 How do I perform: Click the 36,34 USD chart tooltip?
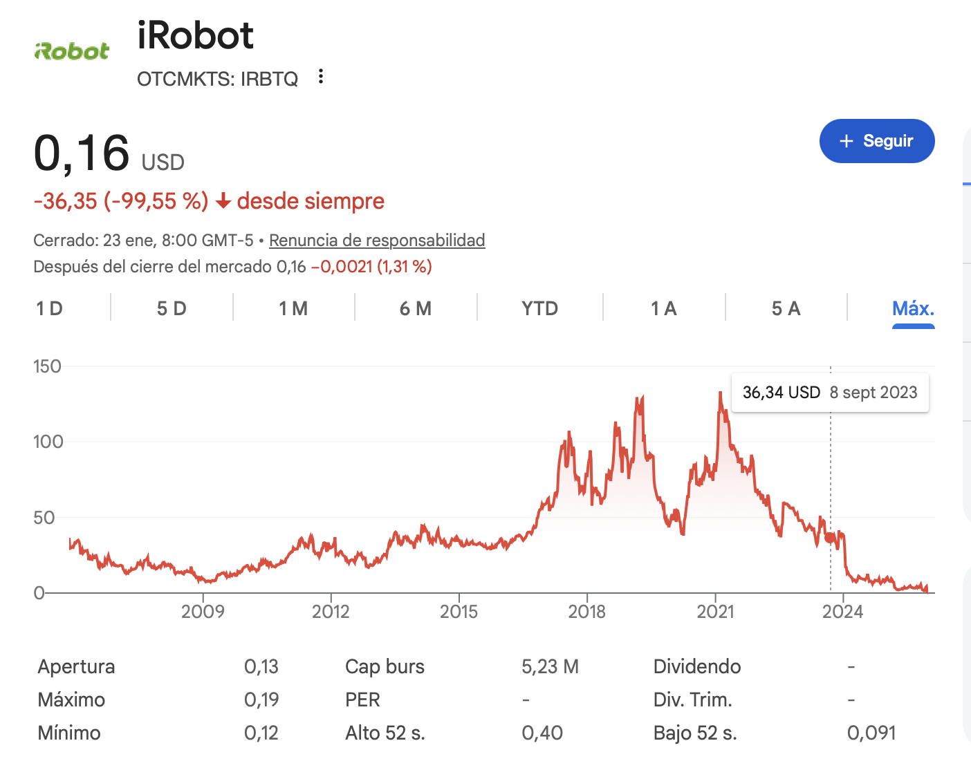click(x=829, y=393)
